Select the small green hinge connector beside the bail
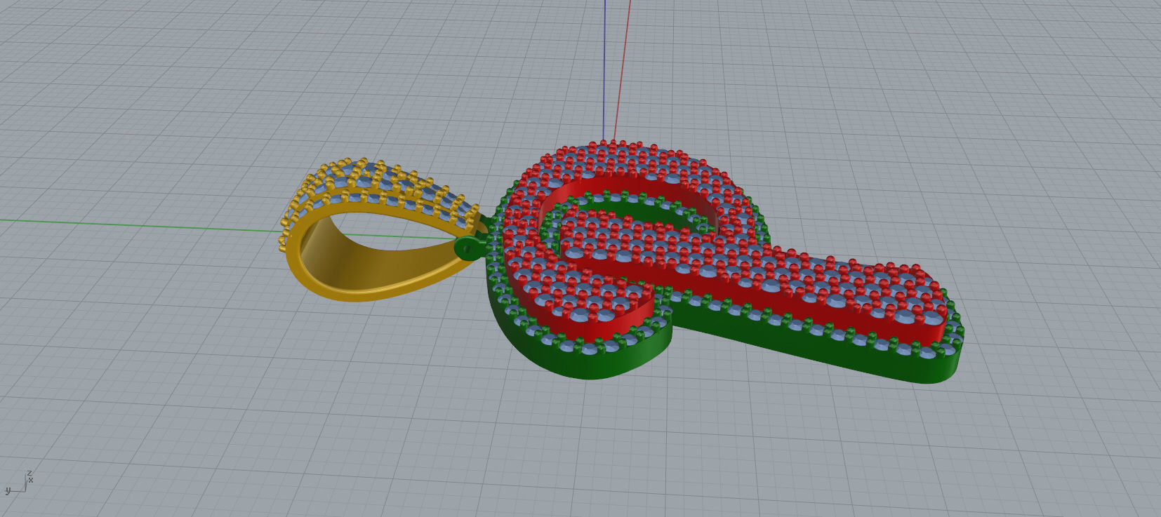Viewport: 1161px width, 517px height. [x=469, y=247]
